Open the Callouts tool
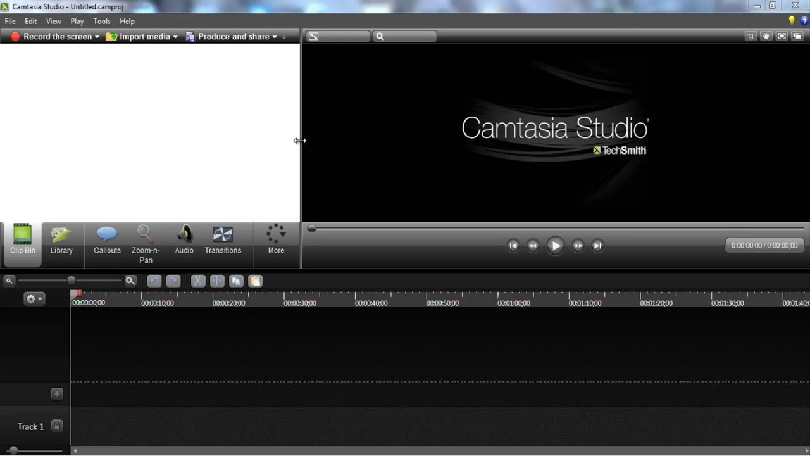810x456 pixels. point(107,240)
